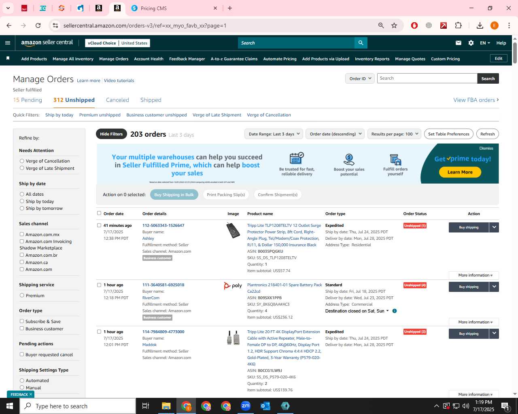Switch to the 15 Pending tab
This screenshot has width=518, height=414.
click(x=28, y=100)
